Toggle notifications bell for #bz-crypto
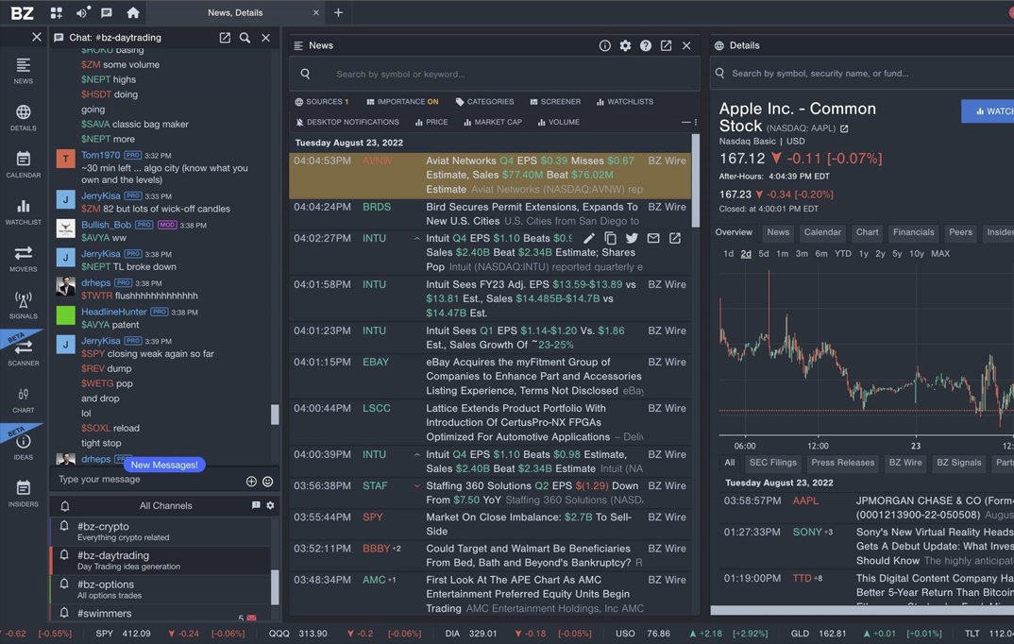Screen dimensions: 1014x644 [64, 526]
